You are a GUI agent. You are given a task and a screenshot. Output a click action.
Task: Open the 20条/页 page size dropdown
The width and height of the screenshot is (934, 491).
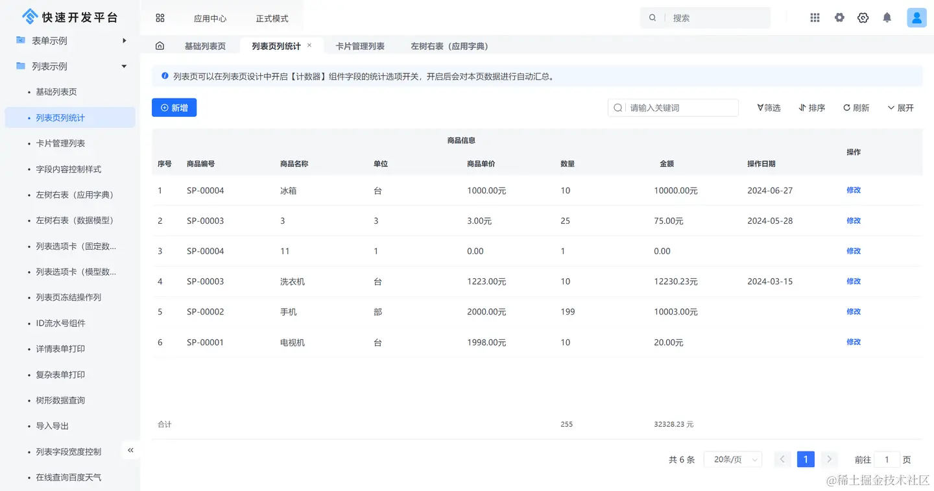(733, 459)
